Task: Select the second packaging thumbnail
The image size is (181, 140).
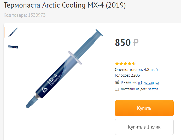Action: point(13,47)
